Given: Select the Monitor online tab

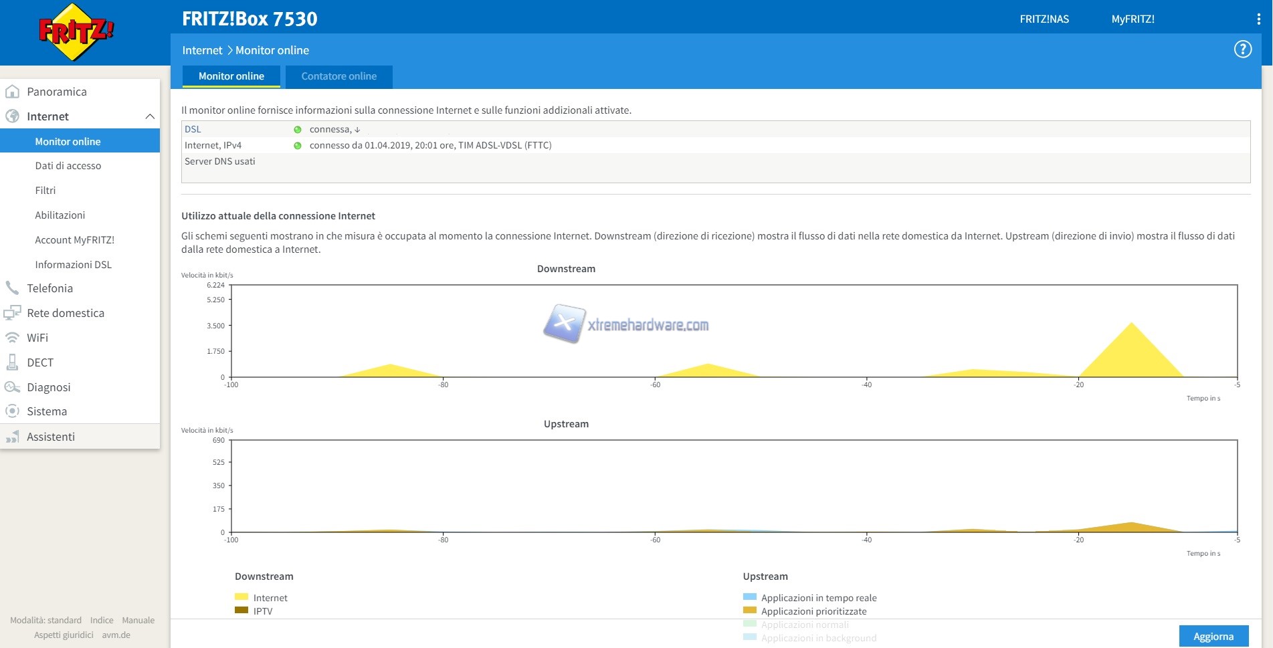Looking at the screenshot, I should [x=231, y=76].
